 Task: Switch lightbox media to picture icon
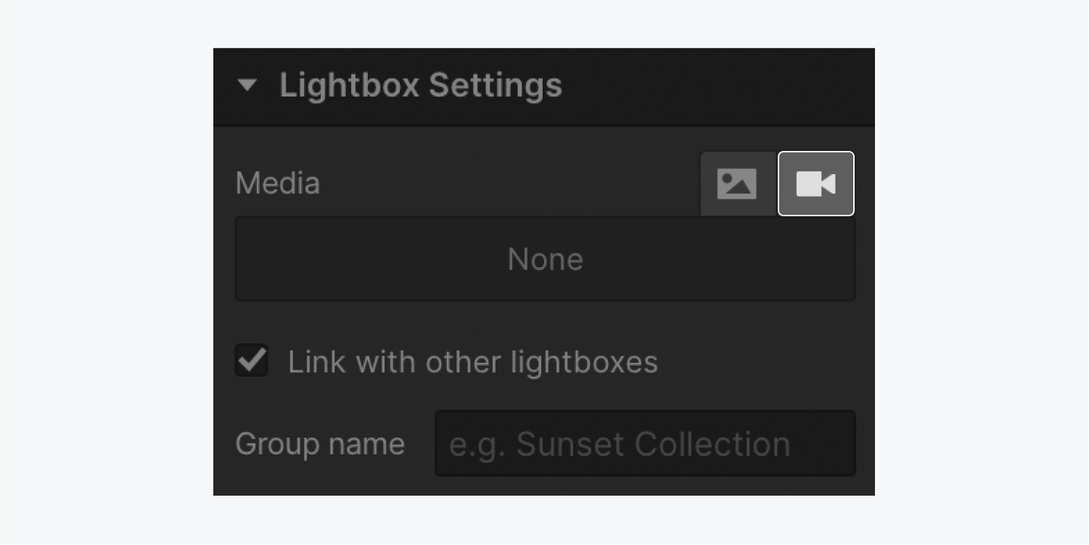point(736,184)
